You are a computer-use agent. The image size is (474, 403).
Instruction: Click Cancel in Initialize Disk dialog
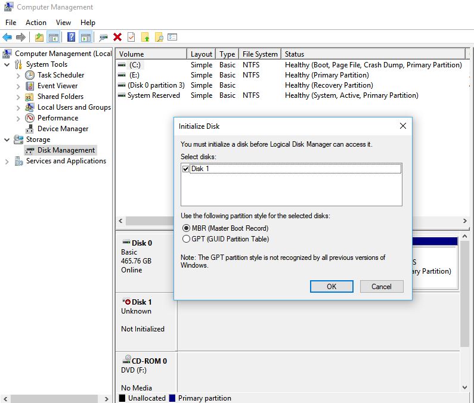pos(382,286)
